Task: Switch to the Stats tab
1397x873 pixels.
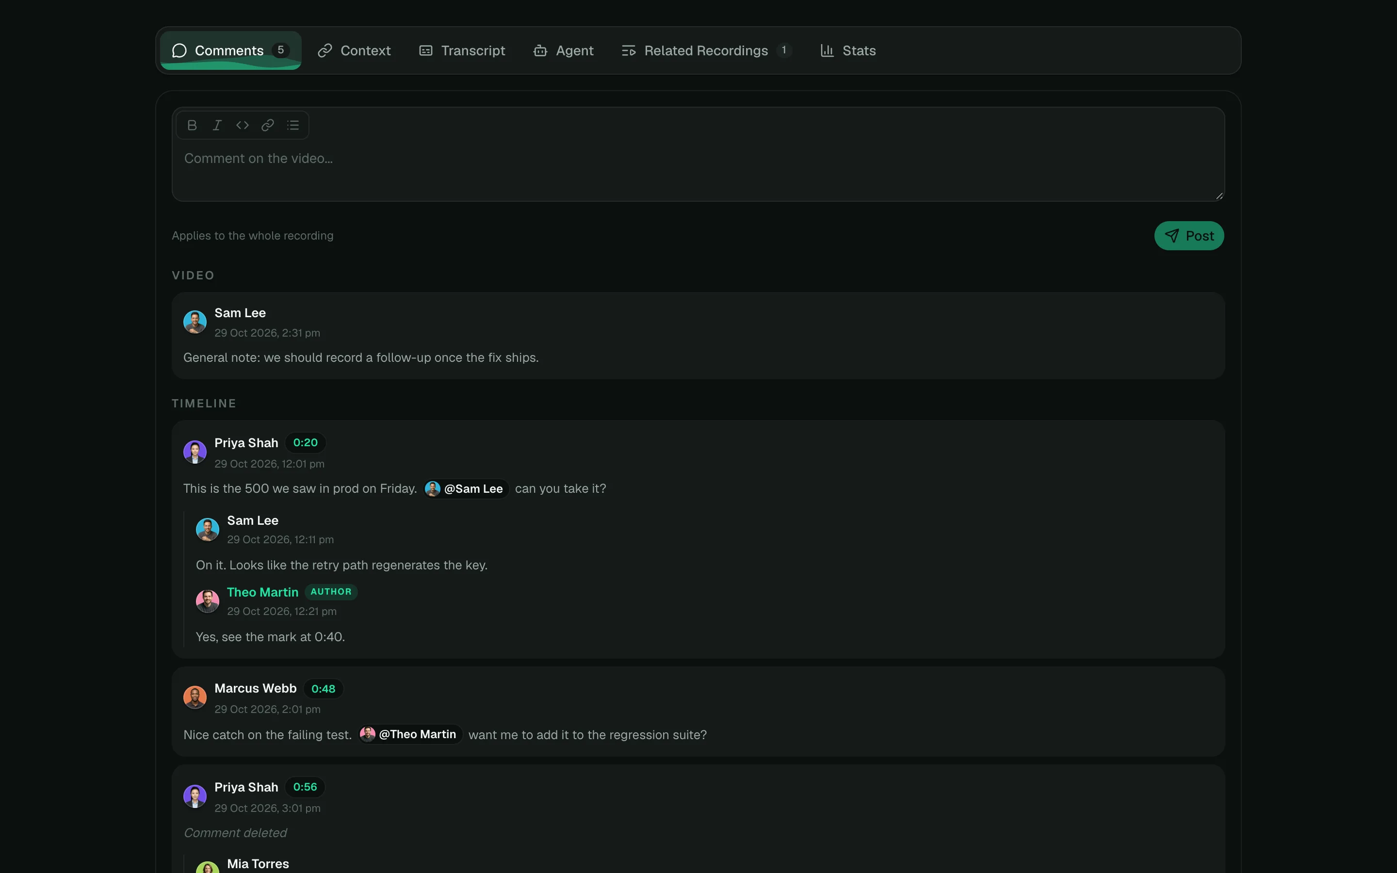Action: 847,51
